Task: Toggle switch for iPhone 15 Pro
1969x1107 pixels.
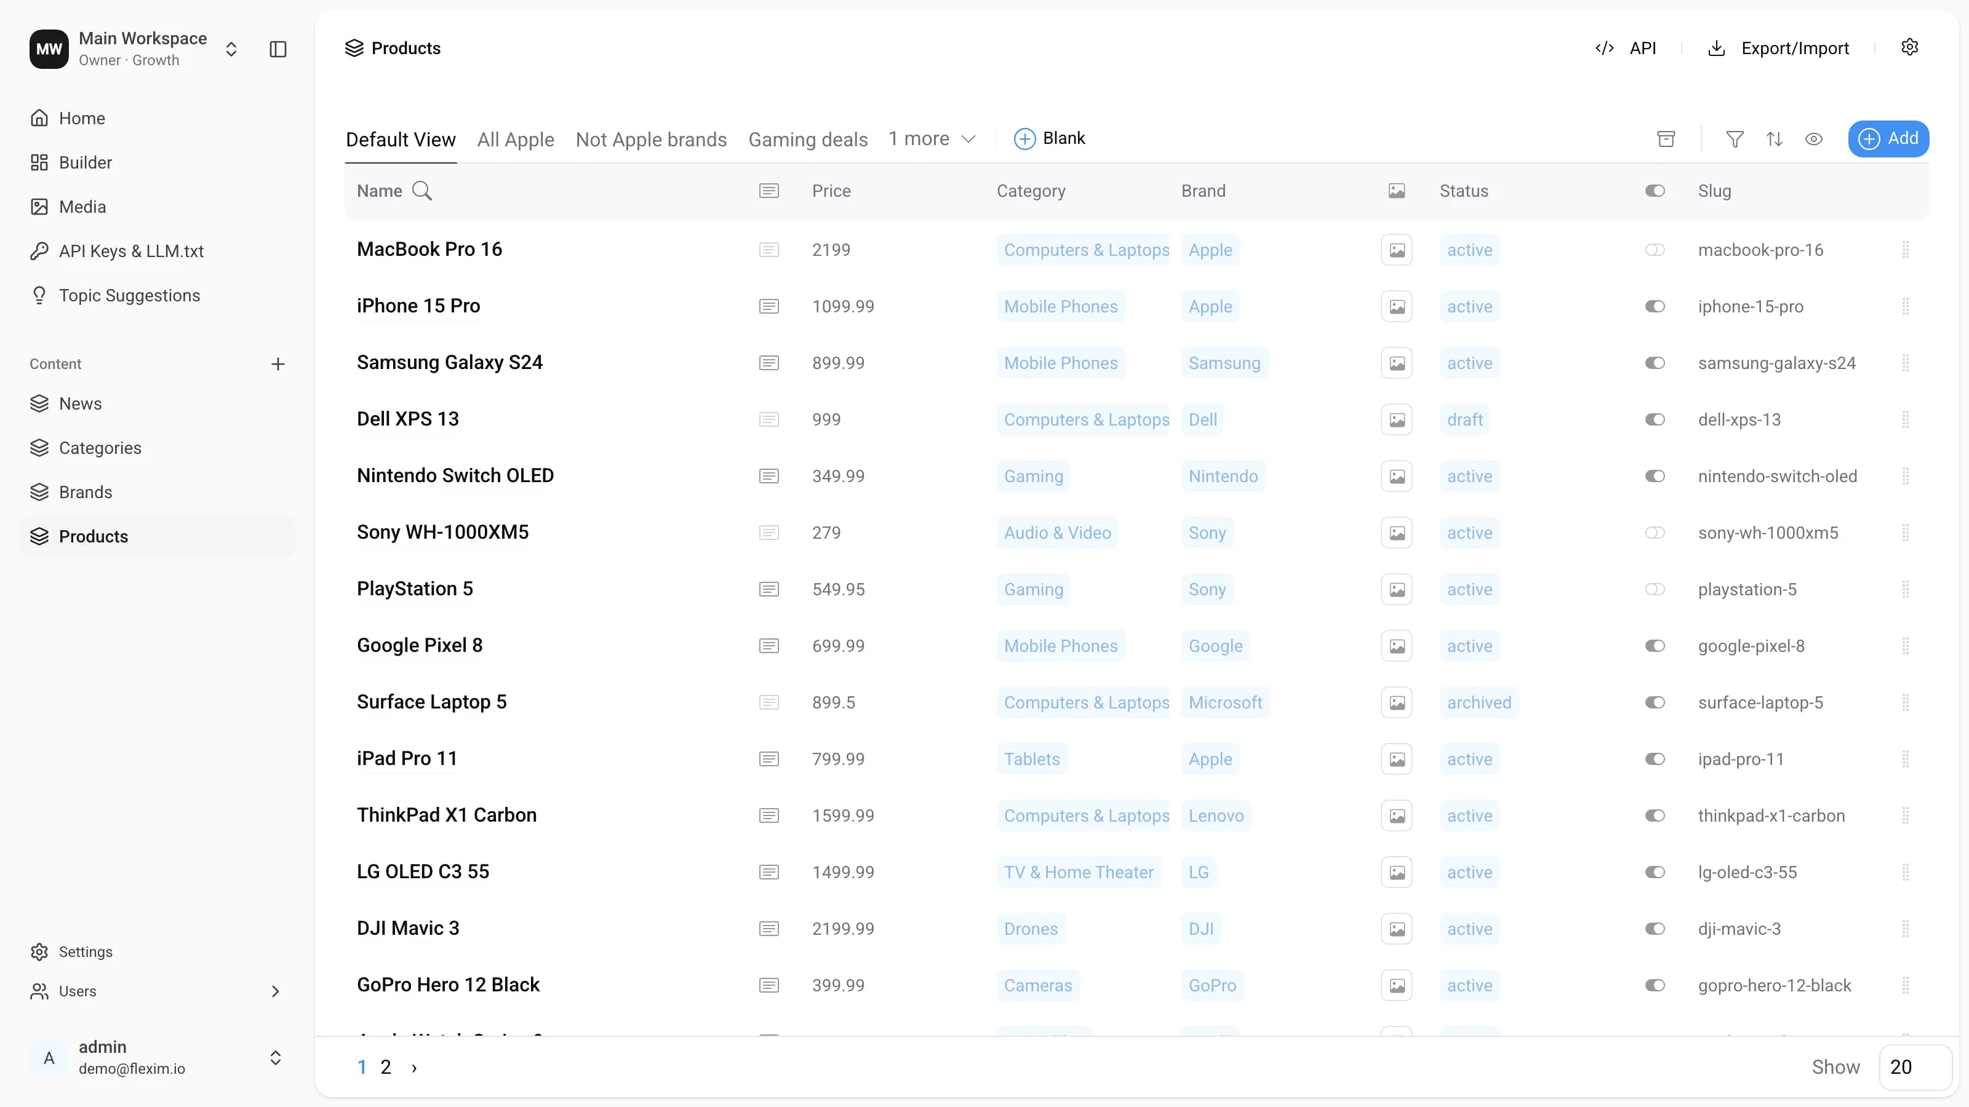Action: (x=1655, y=306)
